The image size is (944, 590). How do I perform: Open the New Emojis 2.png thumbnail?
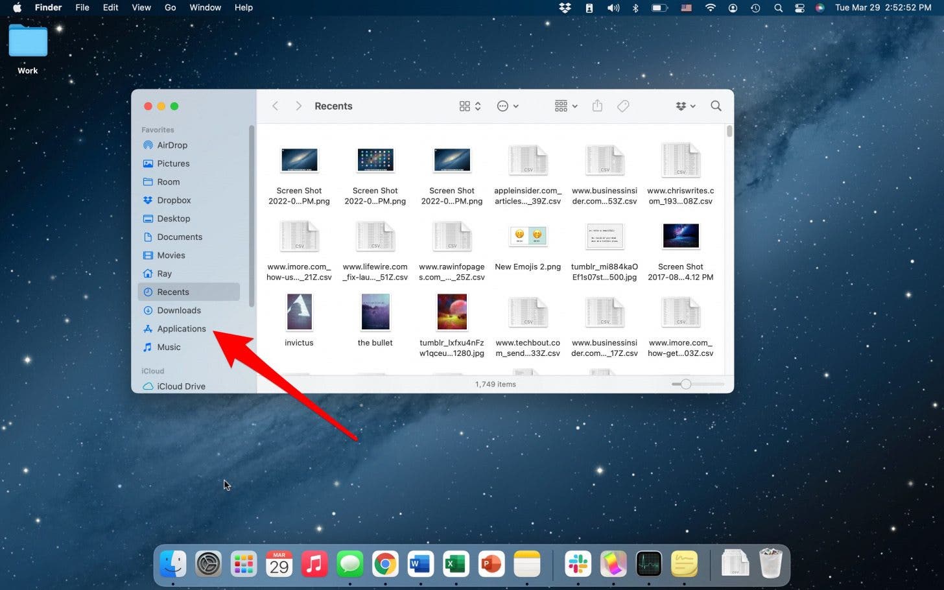[x=528, y=235]
